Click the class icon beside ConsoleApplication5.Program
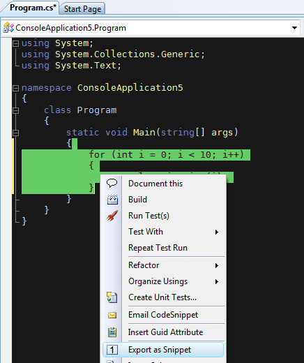Viewport: 304px width, 363px height. point(8,28)
